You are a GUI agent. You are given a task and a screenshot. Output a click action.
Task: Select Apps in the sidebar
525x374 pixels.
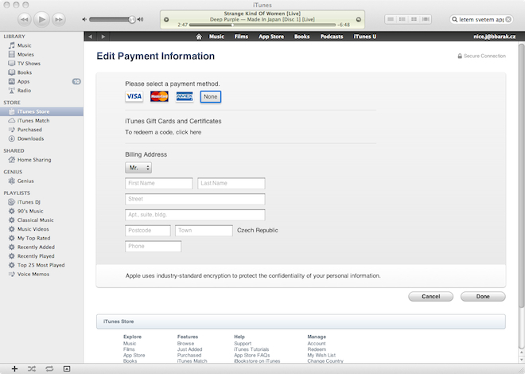click(x=41, y=81)
